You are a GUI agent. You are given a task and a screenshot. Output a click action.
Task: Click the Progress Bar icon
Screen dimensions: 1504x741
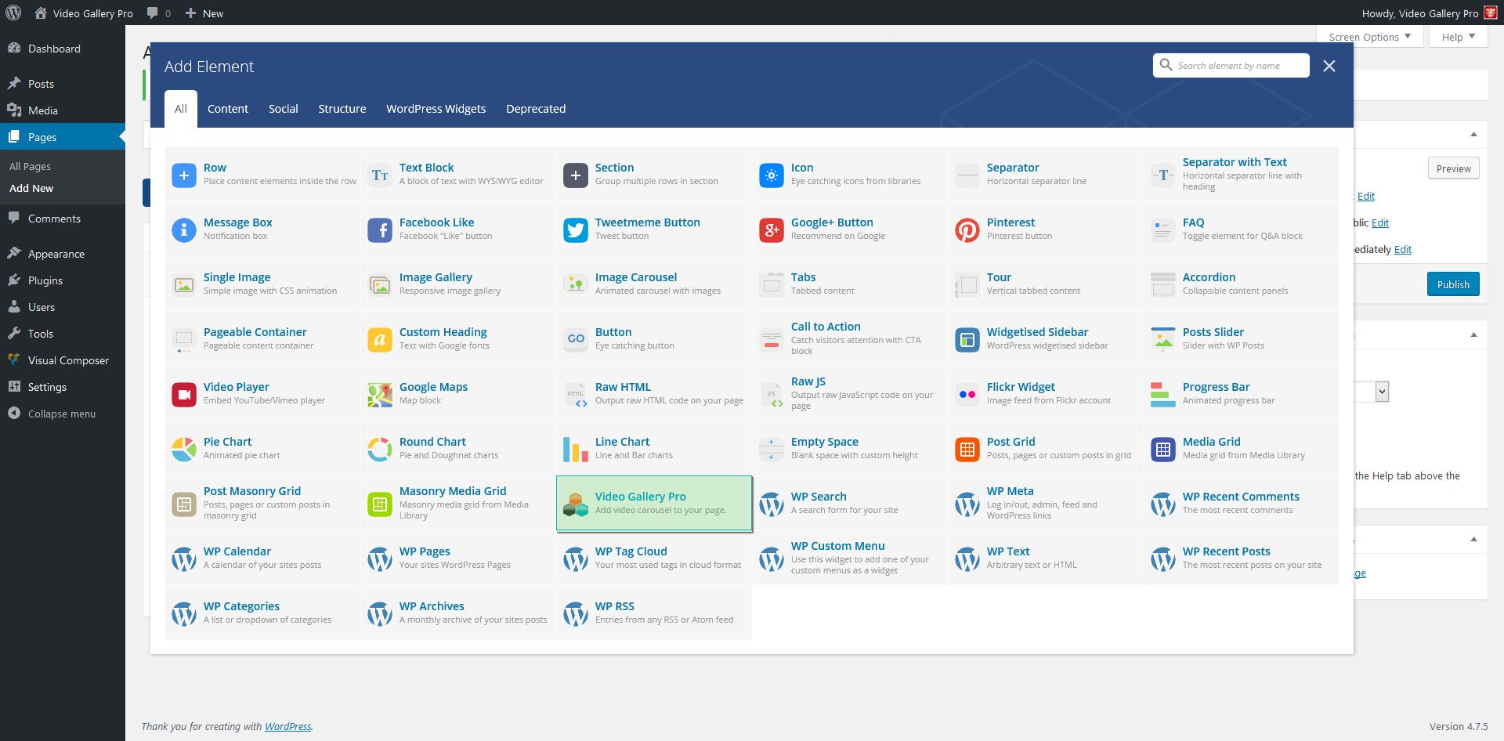[x=1163, y=395]
